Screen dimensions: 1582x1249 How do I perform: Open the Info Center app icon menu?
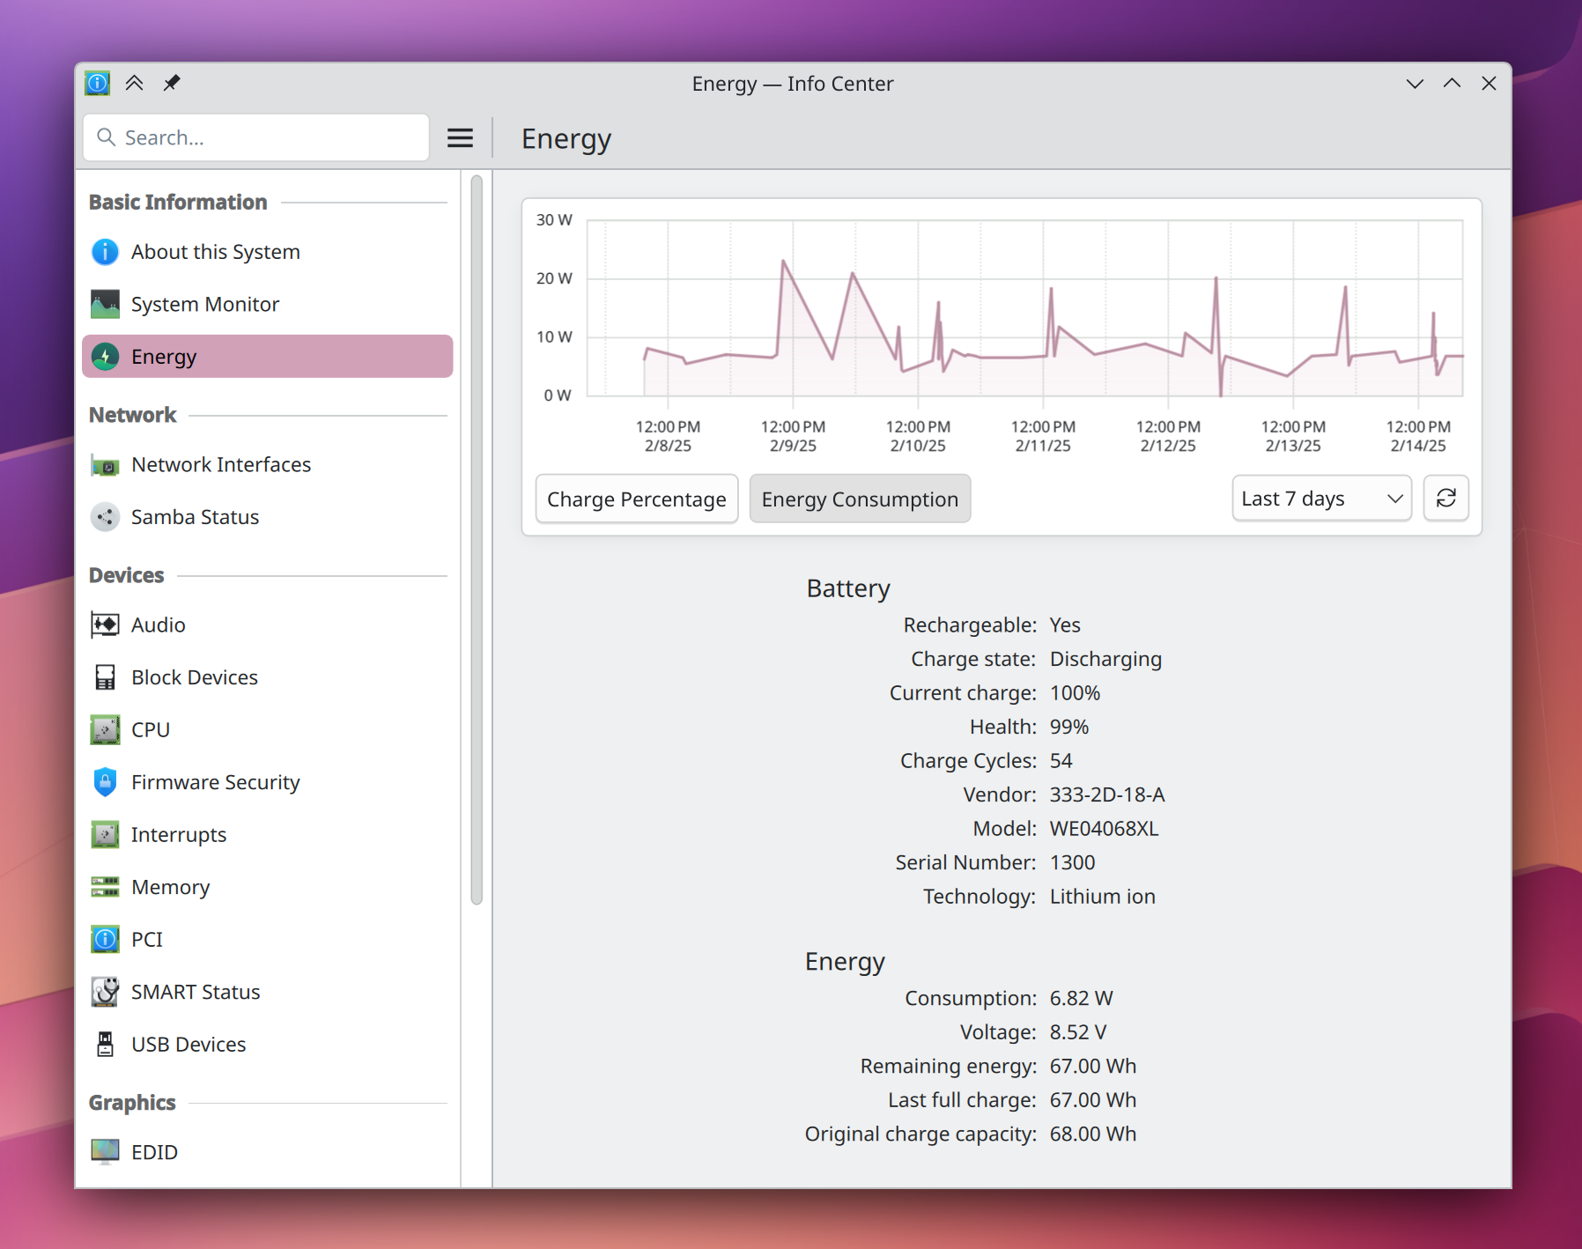click(97, 83)
